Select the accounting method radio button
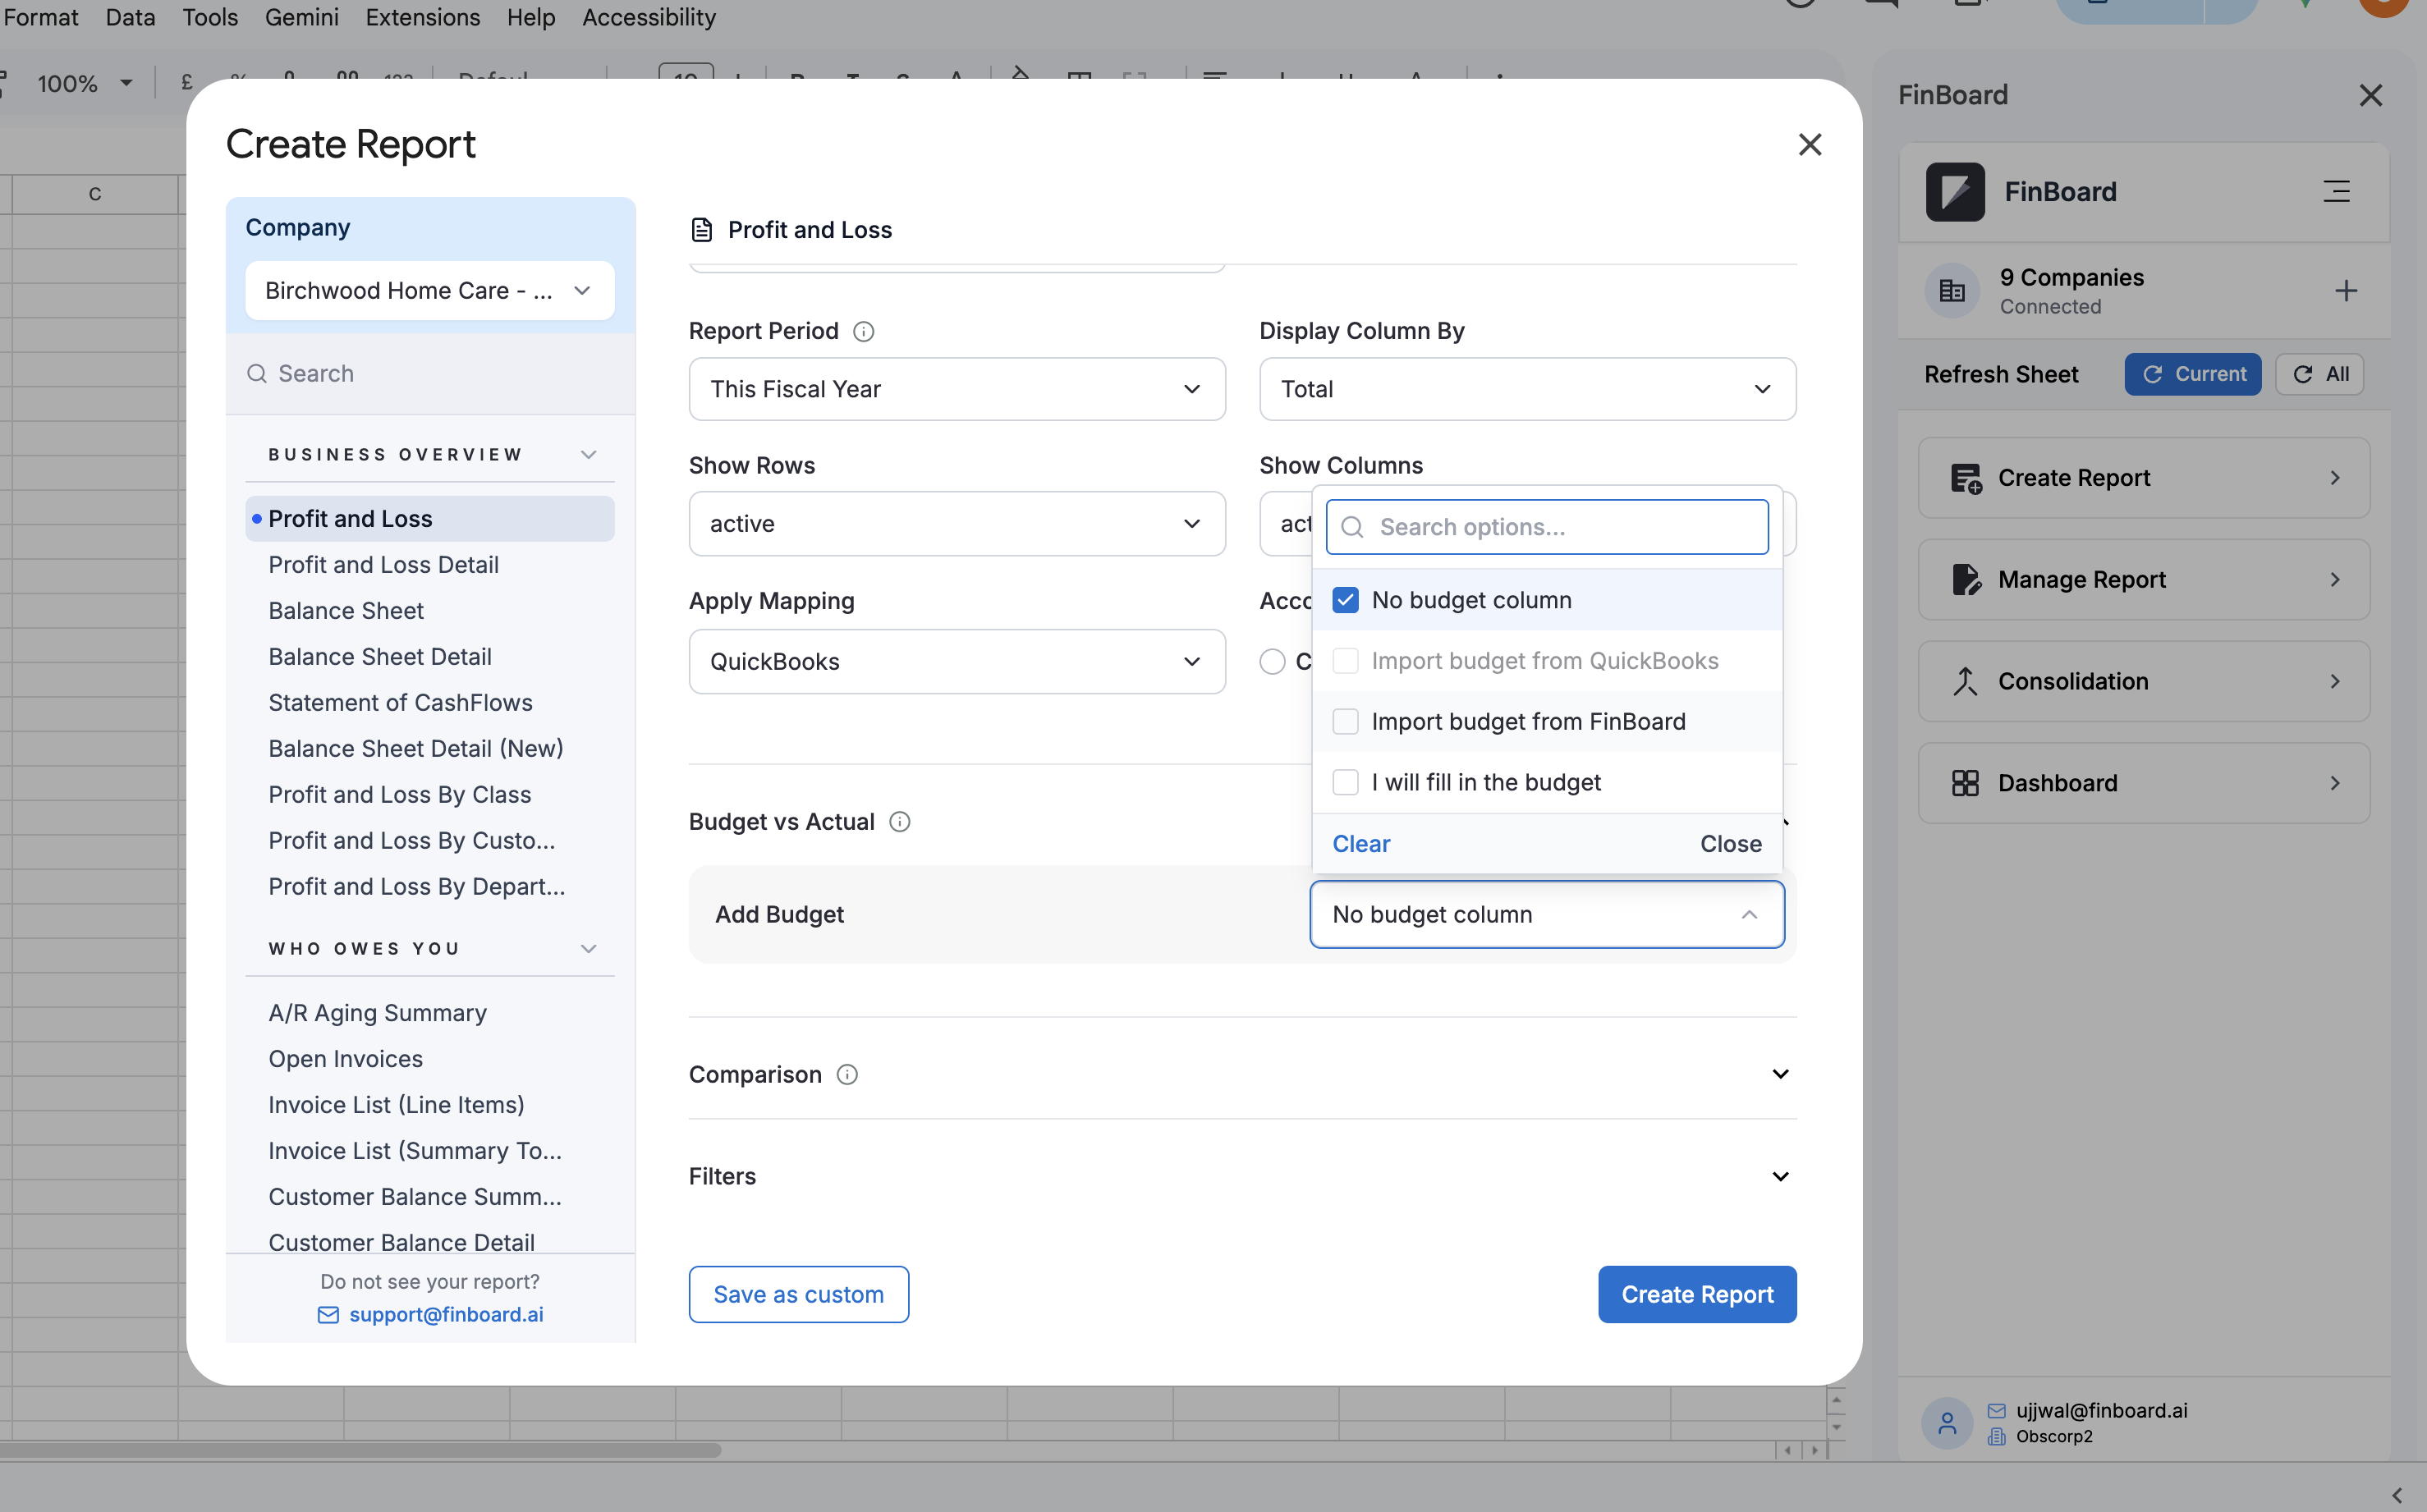Viewport: 2427px width, 1512px height. click(1272, 662)
